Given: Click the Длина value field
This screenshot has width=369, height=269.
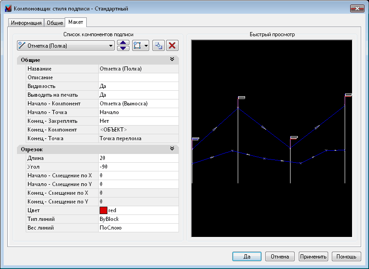Looking at the screenshot, I should point(138,158).
